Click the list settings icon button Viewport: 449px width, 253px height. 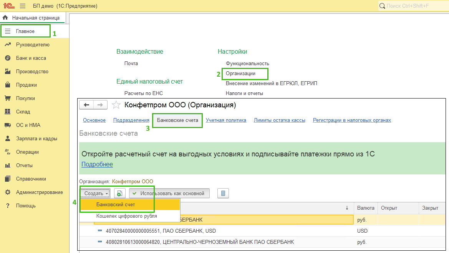tap(223, 193)
